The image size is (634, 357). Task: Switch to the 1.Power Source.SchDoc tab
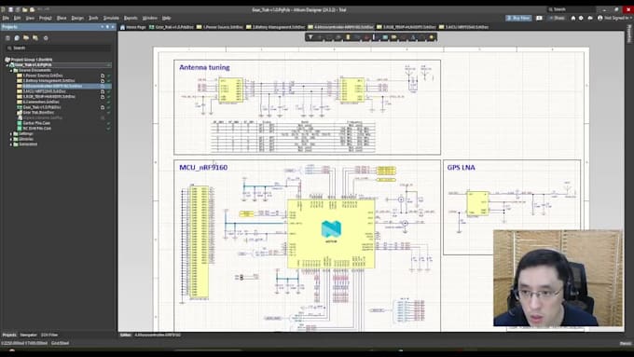219,27
